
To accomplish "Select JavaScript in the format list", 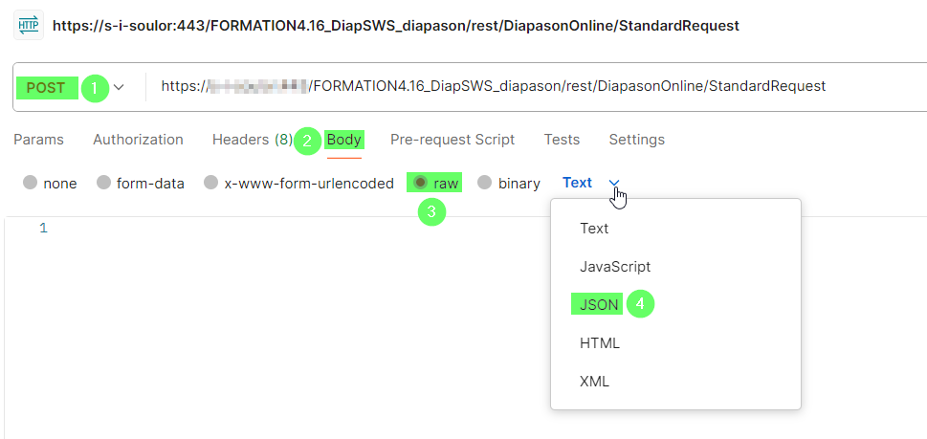I will tap(614, 267).
